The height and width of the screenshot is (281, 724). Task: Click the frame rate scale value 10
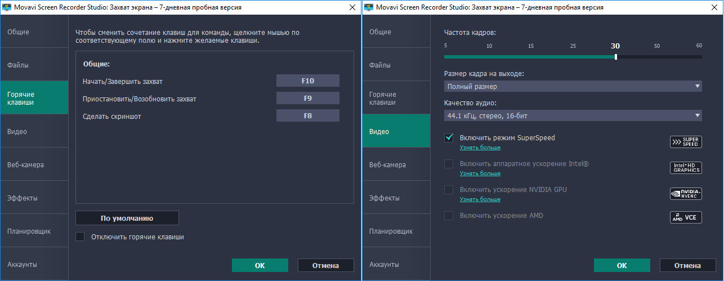(489, 46)
